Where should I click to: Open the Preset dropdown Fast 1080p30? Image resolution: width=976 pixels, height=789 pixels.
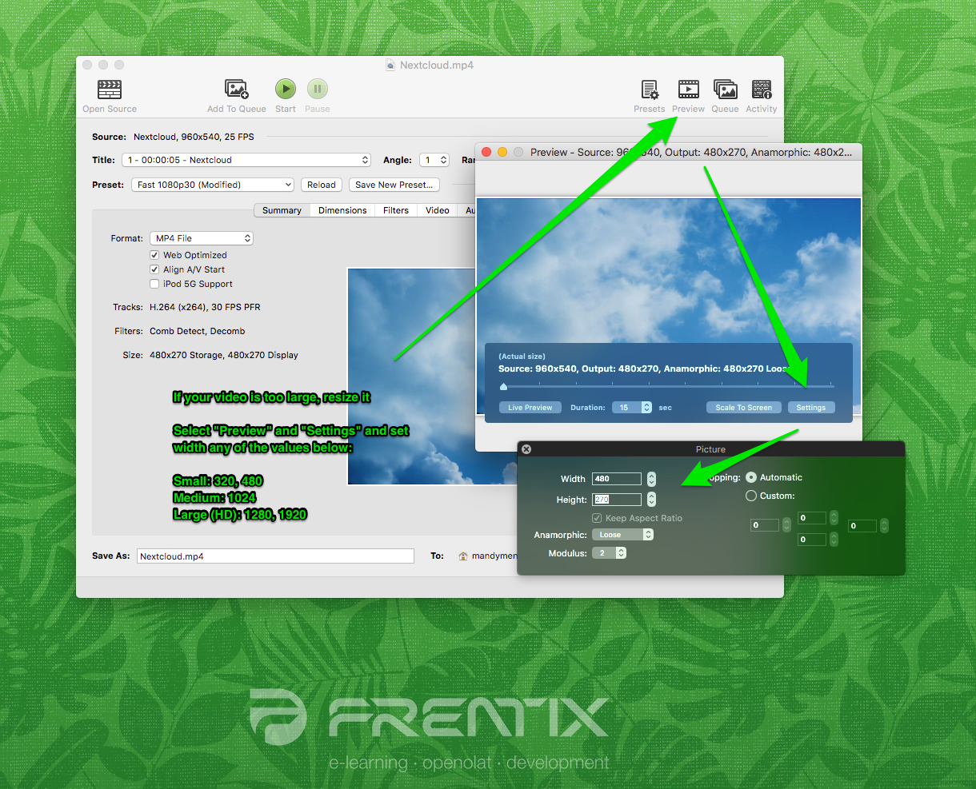[213, 185]
